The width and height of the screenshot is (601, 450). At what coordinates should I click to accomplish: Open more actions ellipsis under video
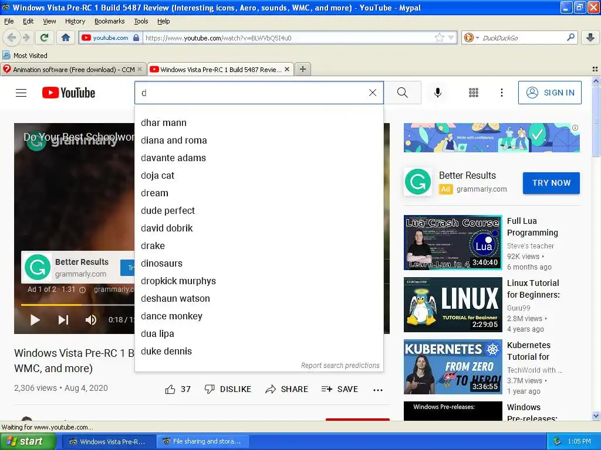pos(378,390)
